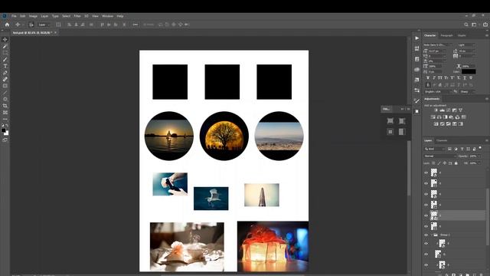Viewport: 490px width, 276px height.
Task: Swap foreground and background colors
Action: (x=7, y=125)
